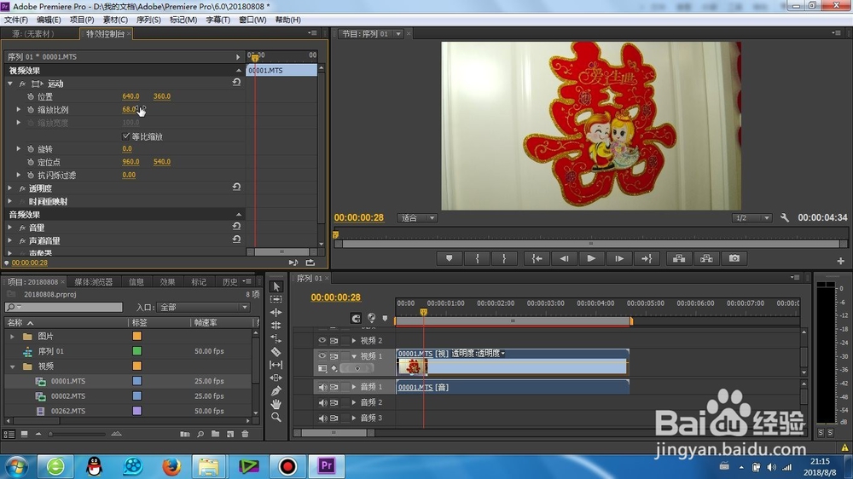
Task: Hide the 视频 1 track eye
Action: coord(322,356)
